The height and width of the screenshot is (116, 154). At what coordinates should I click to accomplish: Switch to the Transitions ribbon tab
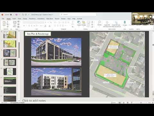(32, 19)
